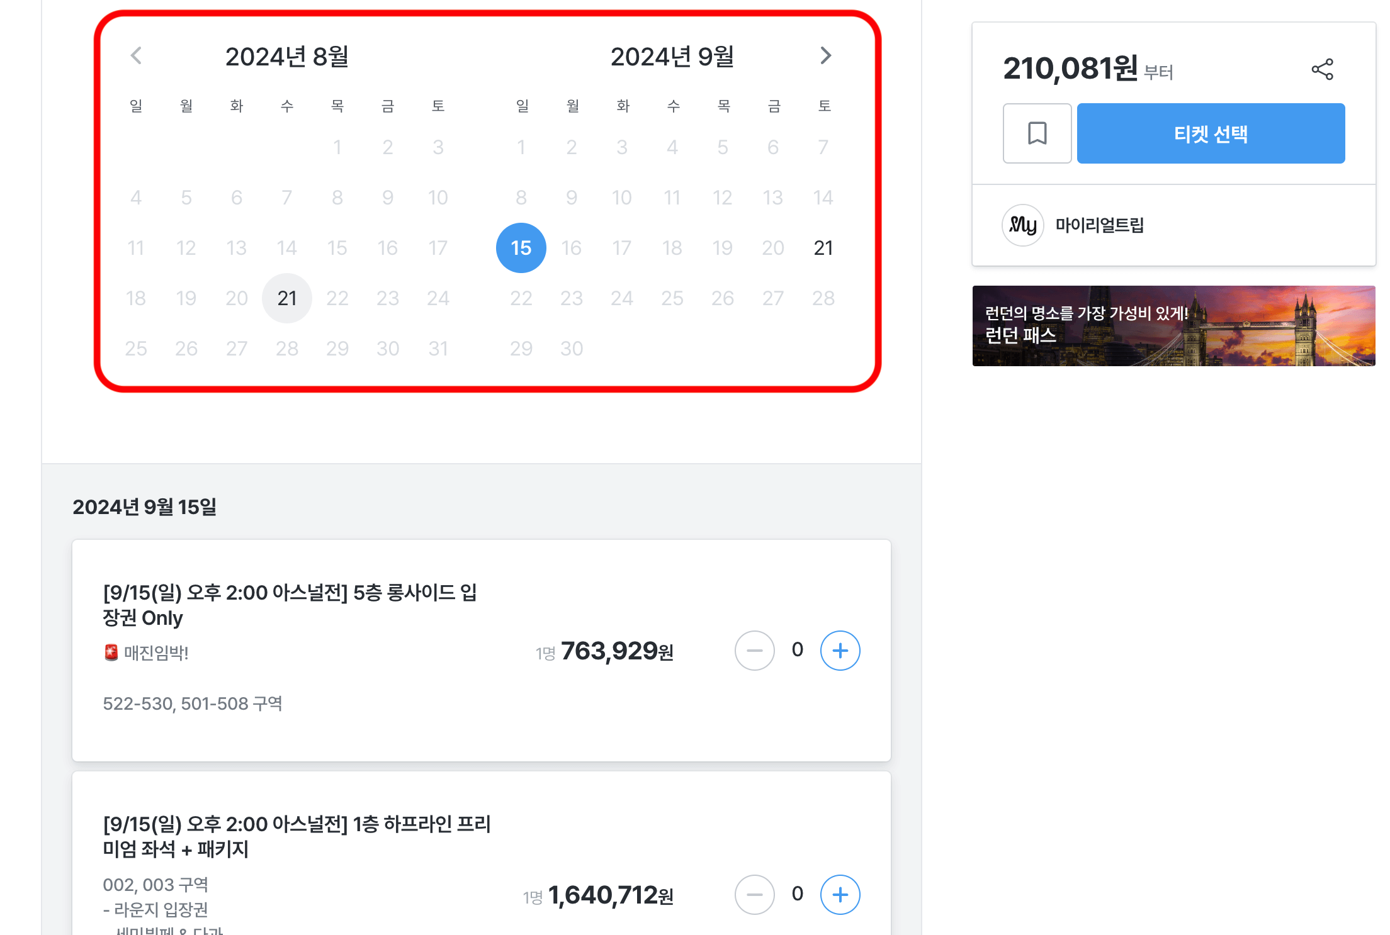Viewport: 1390px width, 935px height.
Task: Decrease quantity for 5층 롱사이드 ticket
Action: [x=754, y=651]
